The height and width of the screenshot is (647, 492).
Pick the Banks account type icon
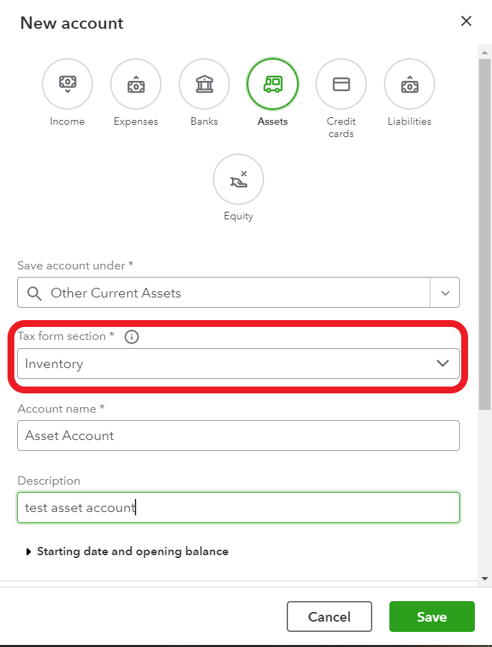(x=204, y=84)
